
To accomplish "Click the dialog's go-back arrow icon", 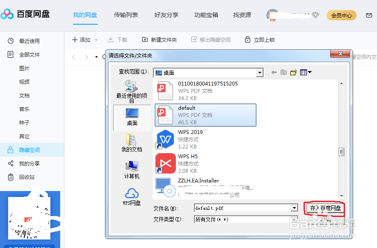I will click(274, 72).
